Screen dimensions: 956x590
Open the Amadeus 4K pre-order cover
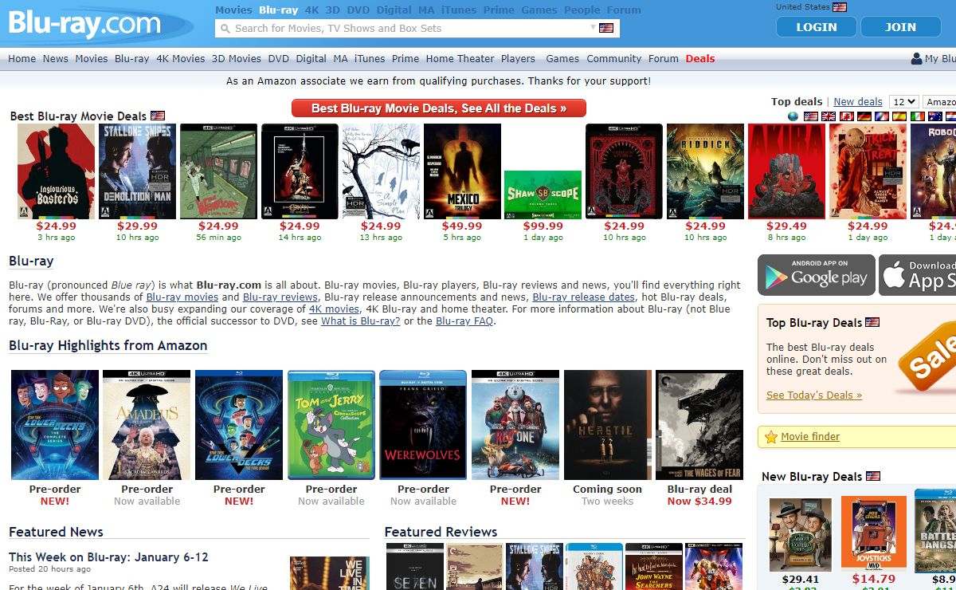(x=147, y=425)
